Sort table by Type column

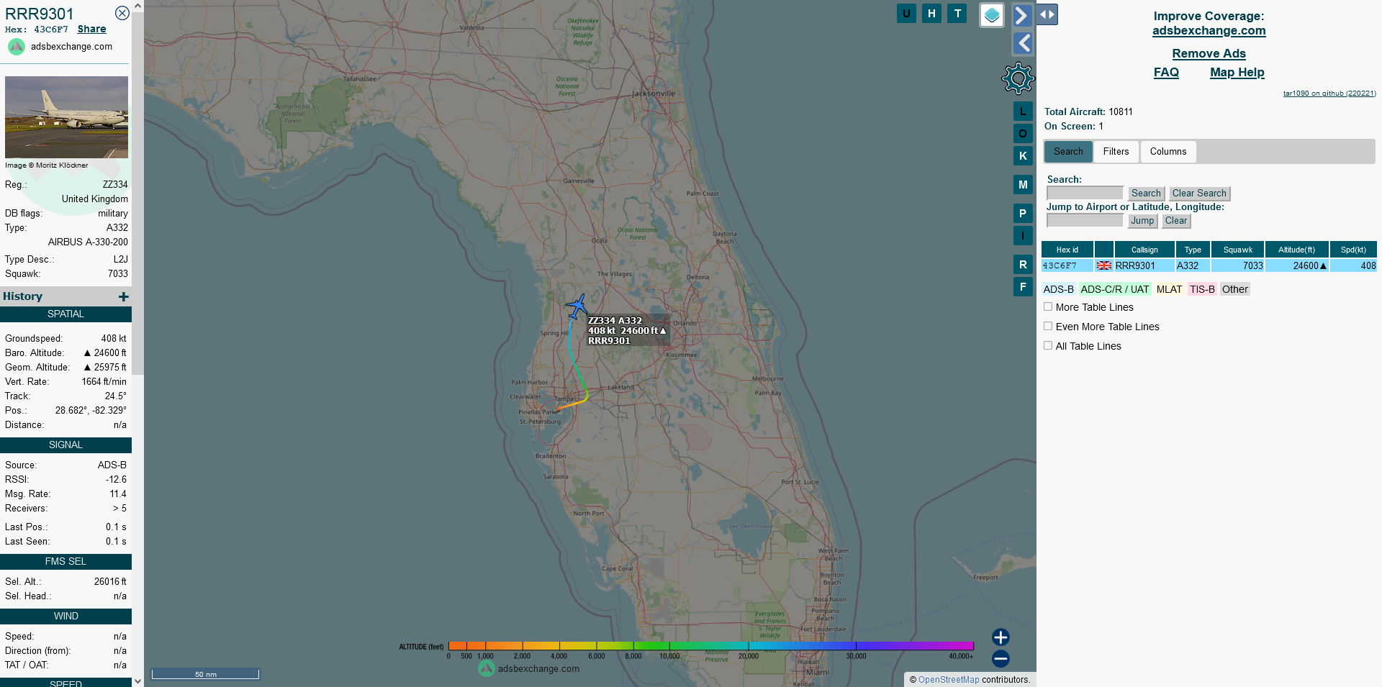point(1193,250)
